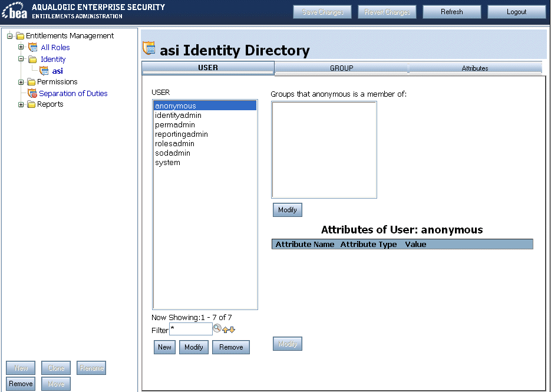Click the filter search magnifier icon
551x392 pixels.
tap(217, 328)
